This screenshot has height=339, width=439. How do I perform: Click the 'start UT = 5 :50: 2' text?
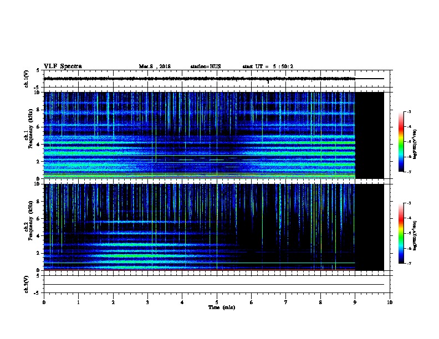268,66
